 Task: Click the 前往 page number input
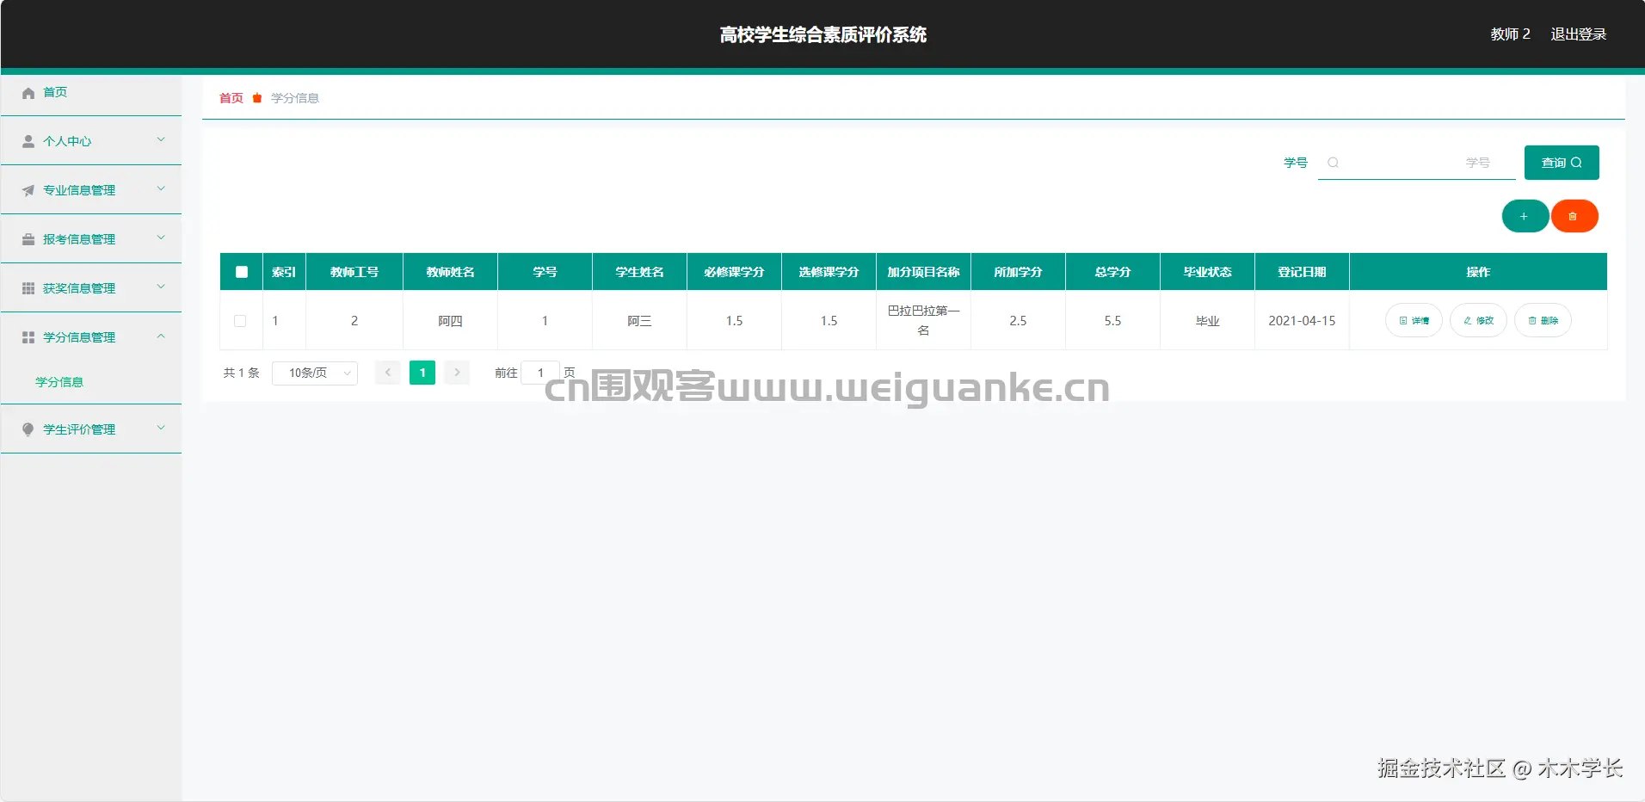(x=540, y=373)
